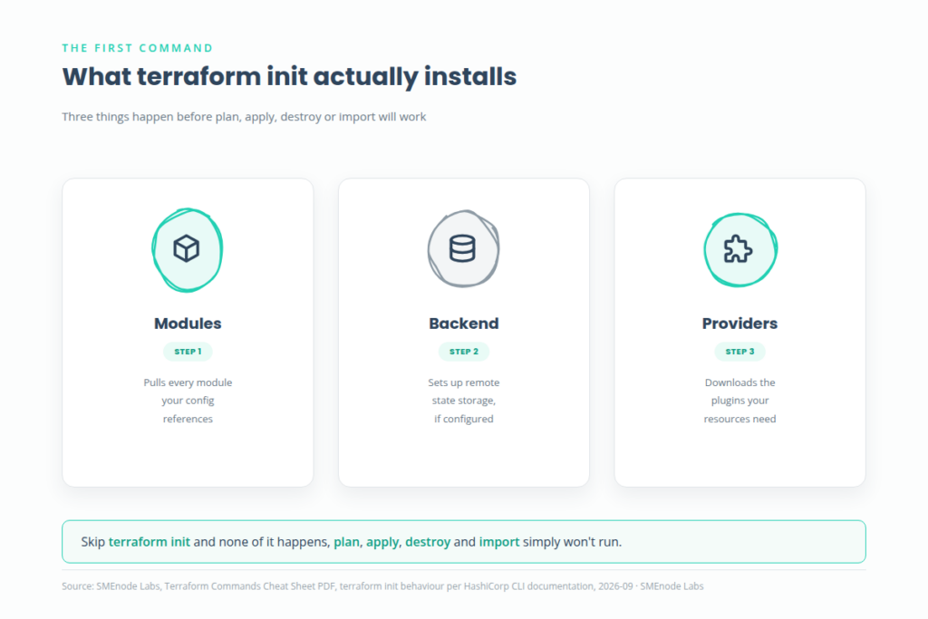The height and width of the screenshot is (619, 928).
Task: Click 'Downloads the' description text
Action: pyautogui.click(x=739, y=382)
